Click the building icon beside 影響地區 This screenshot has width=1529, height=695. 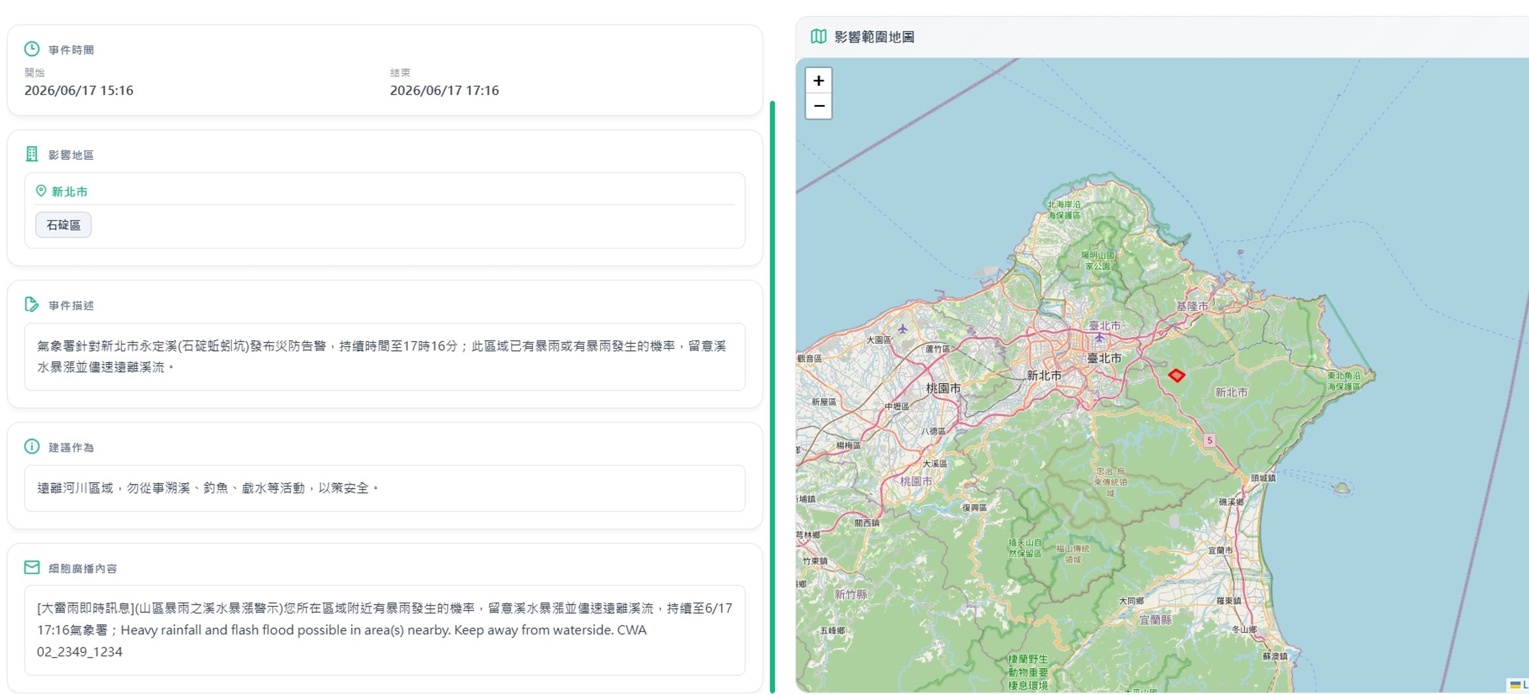tap(32, 154)
